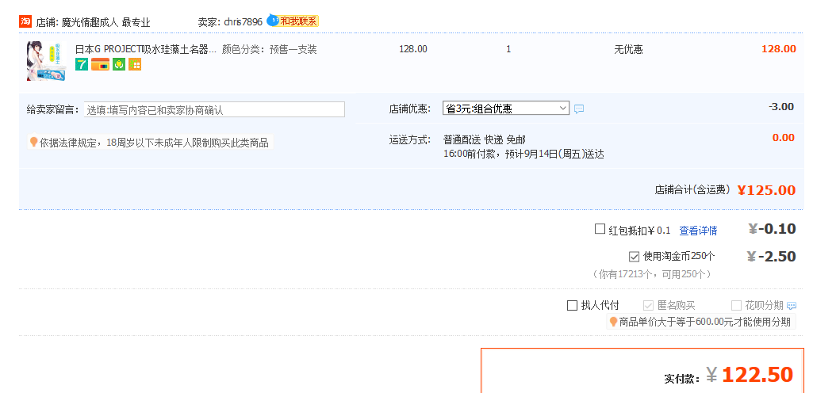The height and width of the screenshot is (393, 836).
Task: Click the info bubble beside 花呗分期
Action: pos(791,306)
